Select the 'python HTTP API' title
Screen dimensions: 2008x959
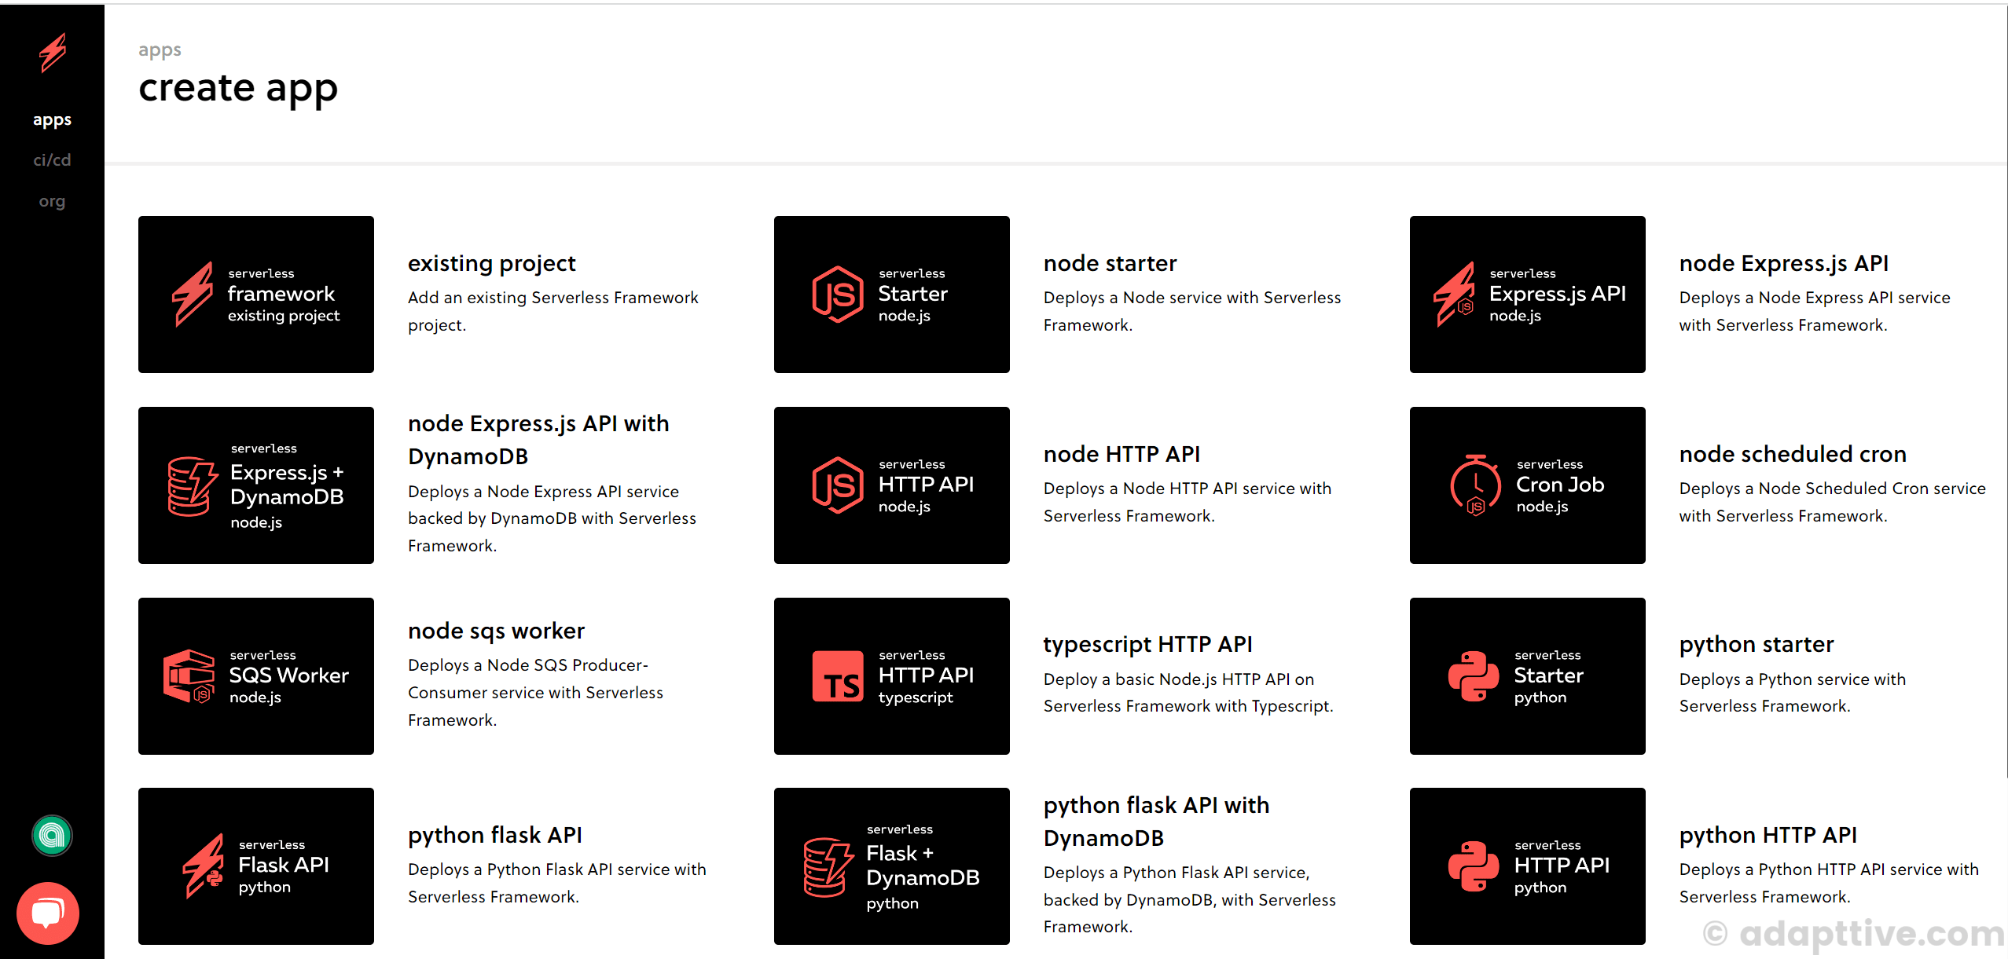[1768, 835]
